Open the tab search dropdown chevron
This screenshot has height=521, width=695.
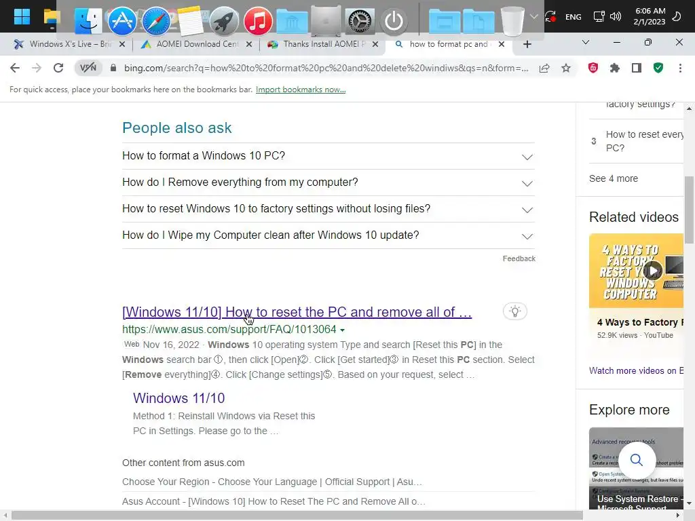(586, 43)
